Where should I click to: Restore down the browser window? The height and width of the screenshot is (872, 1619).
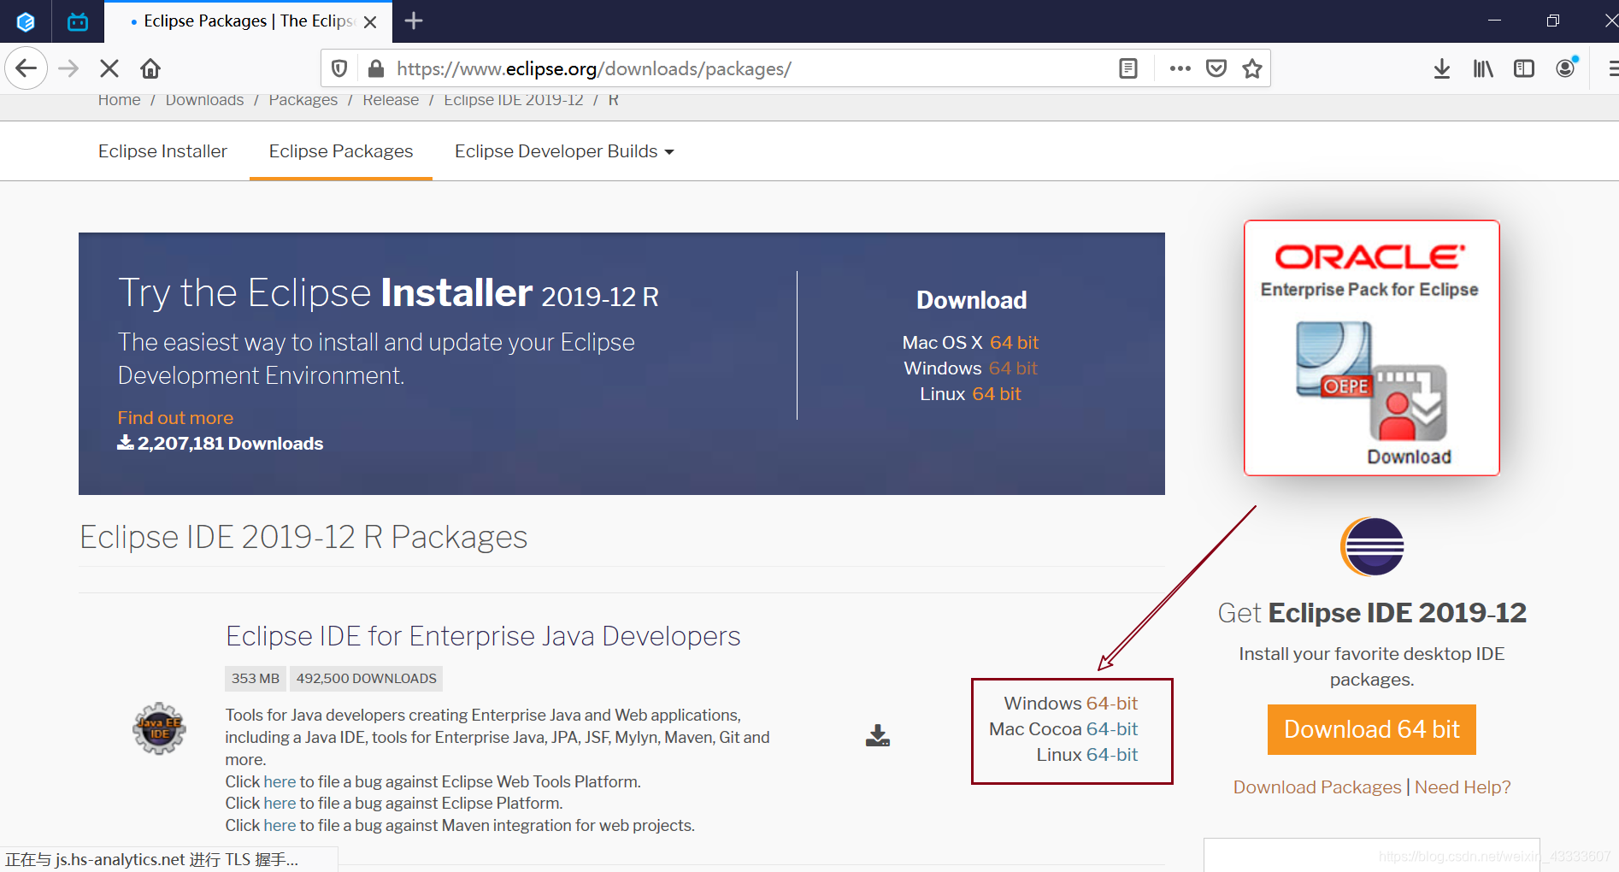click(x=1553, y=21)
